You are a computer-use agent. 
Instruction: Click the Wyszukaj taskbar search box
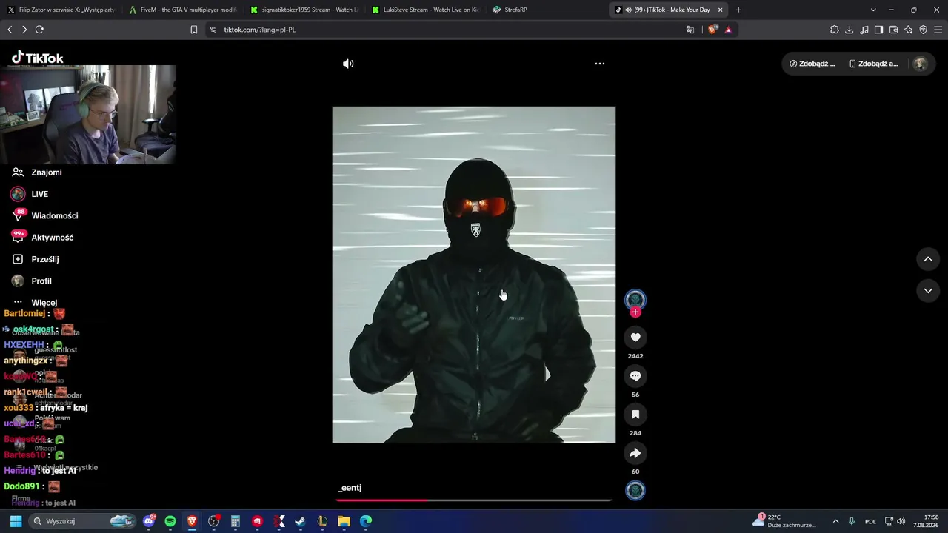click(x=82, y=521)
